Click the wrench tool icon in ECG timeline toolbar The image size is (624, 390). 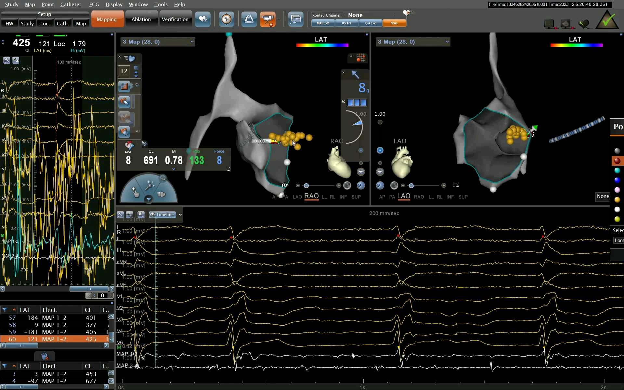(120, 214)
